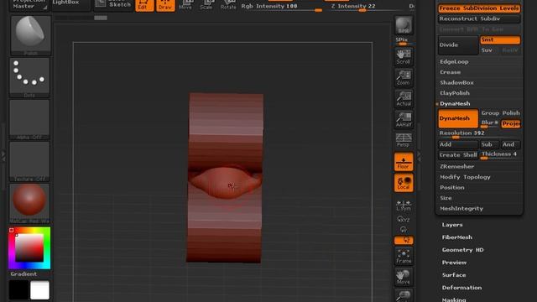Expand the Position section
Screen dimensions: 537x302
point(452,188)
